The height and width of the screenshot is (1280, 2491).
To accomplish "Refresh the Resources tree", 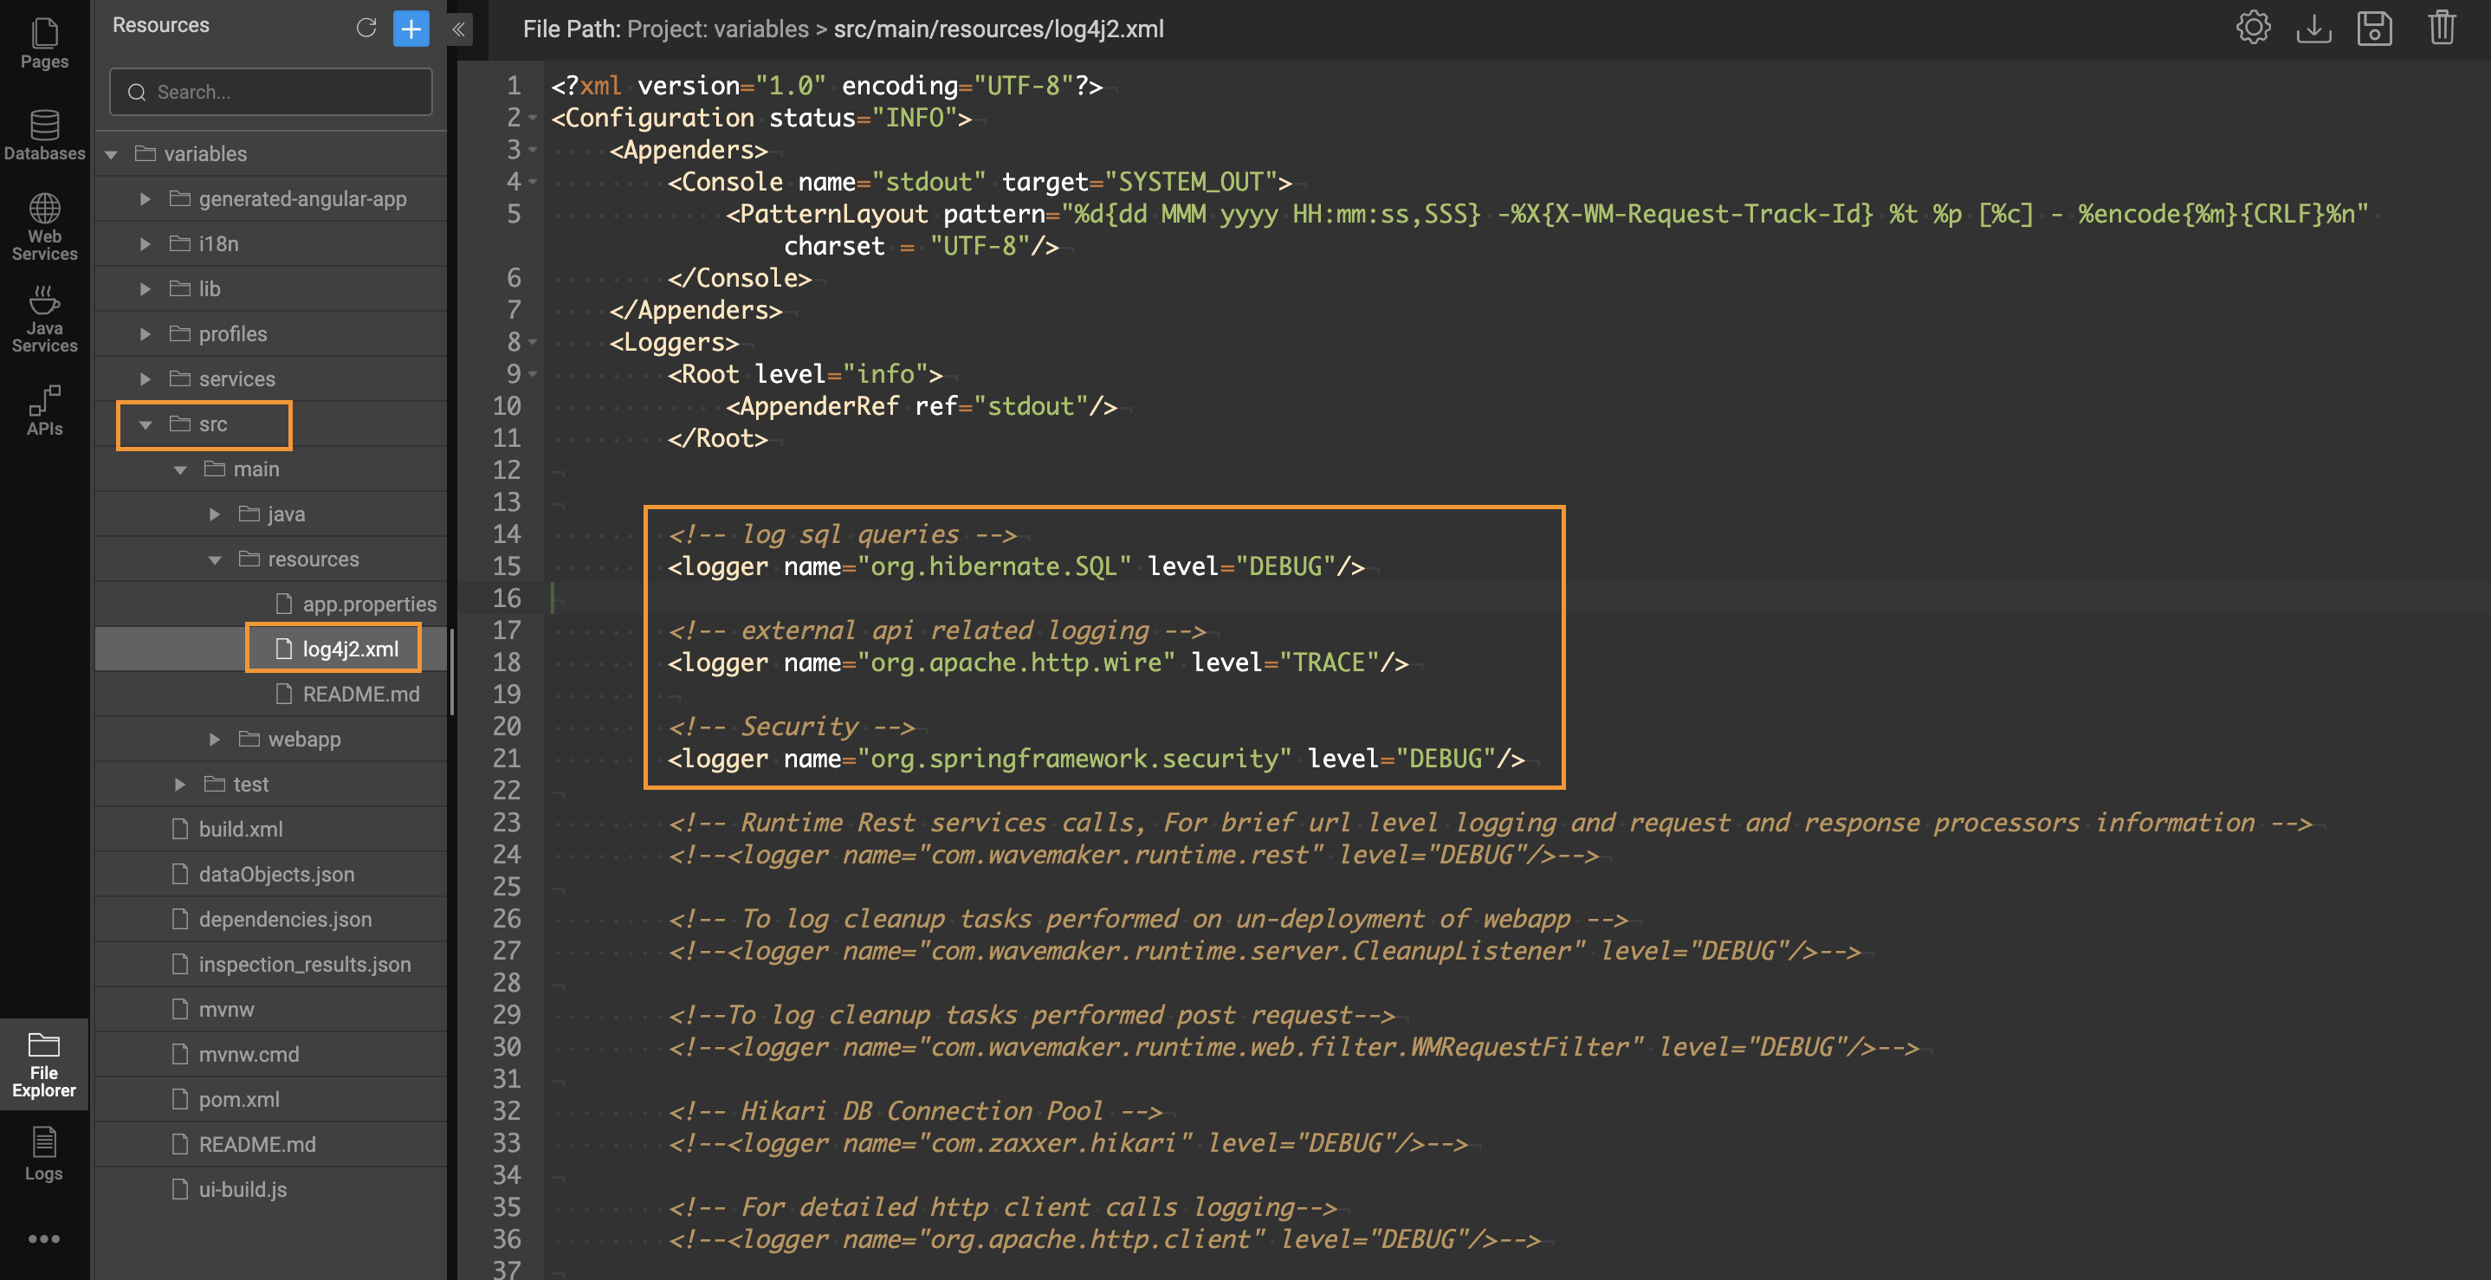I will (x=366, y=27).
